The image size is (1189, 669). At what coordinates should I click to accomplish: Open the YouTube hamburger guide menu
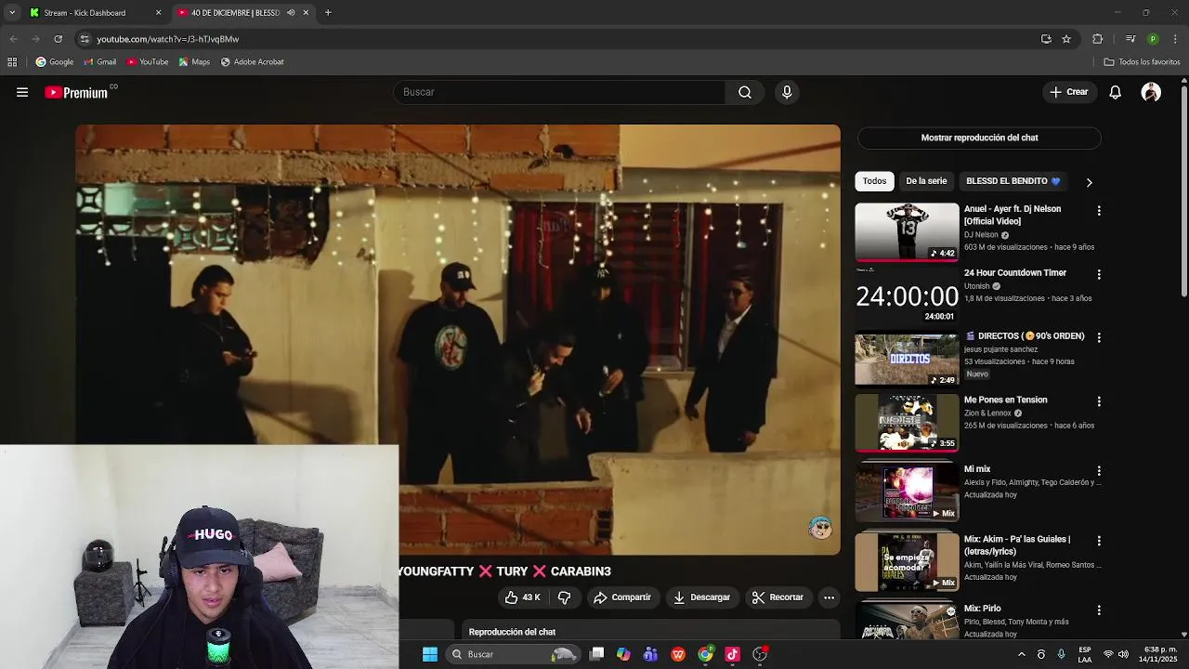coord(22,92)
